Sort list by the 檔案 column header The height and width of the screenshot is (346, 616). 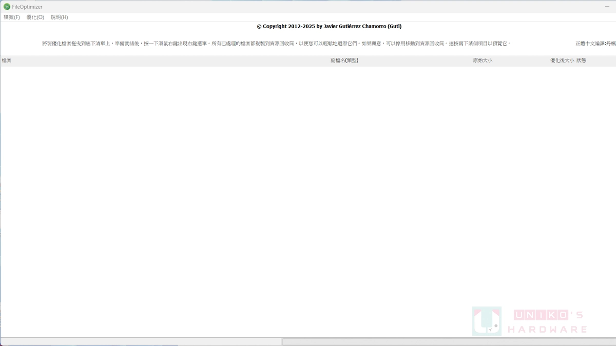click(x=7, y=60)
